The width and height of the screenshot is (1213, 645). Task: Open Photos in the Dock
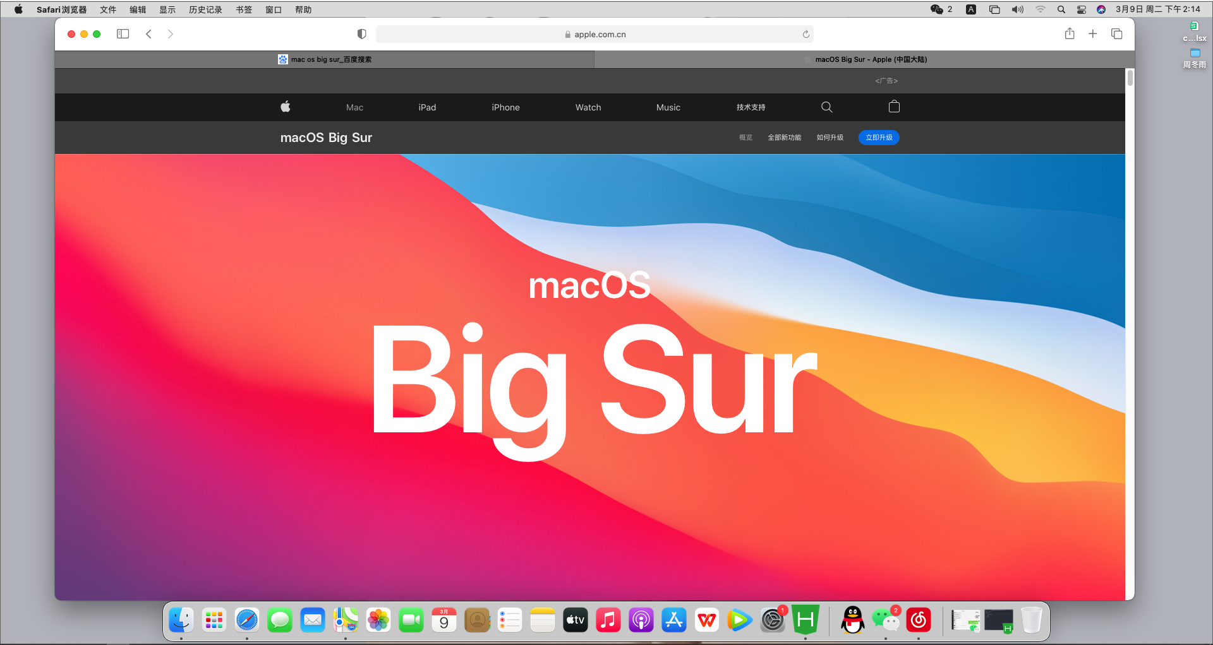pyautogui.click(x=378, y=620)
